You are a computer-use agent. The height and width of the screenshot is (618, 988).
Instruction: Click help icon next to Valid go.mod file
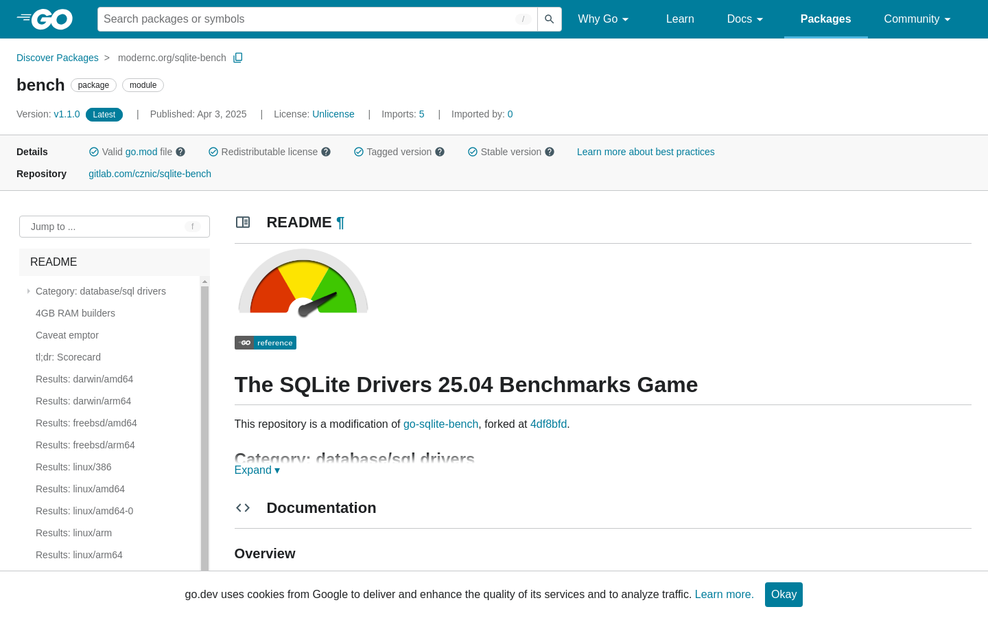coord(180,152)
